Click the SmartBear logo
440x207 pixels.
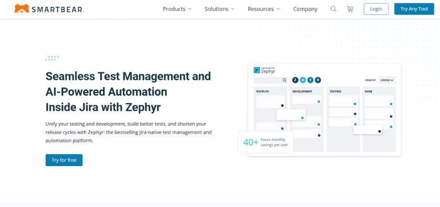coord(49,9)
